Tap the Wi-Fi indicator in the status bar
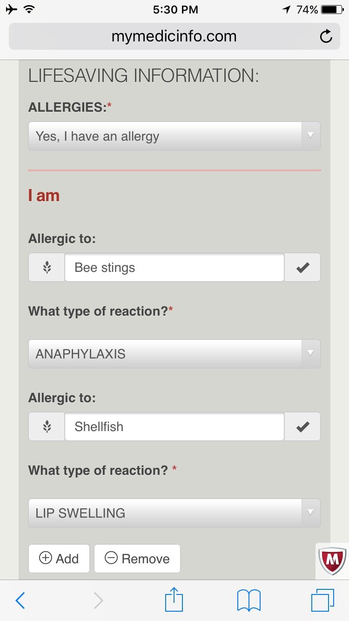The height and width of the screenshot is (621, 349). click(x=28, y=8)
